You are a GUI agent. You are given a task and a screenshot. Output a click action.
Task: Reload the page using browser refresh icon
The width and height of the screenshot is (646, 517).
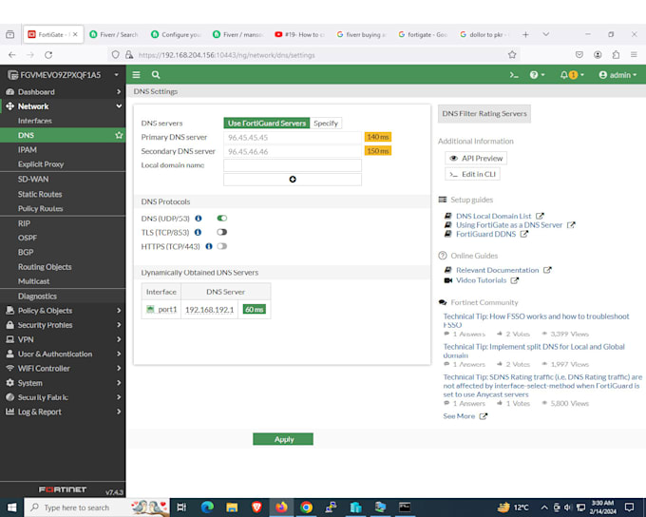click(48, 55)
